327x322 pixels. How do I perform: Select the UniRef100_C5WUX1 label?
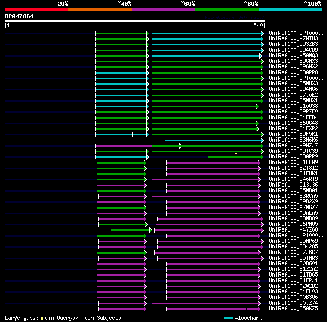tap(293, 101)
